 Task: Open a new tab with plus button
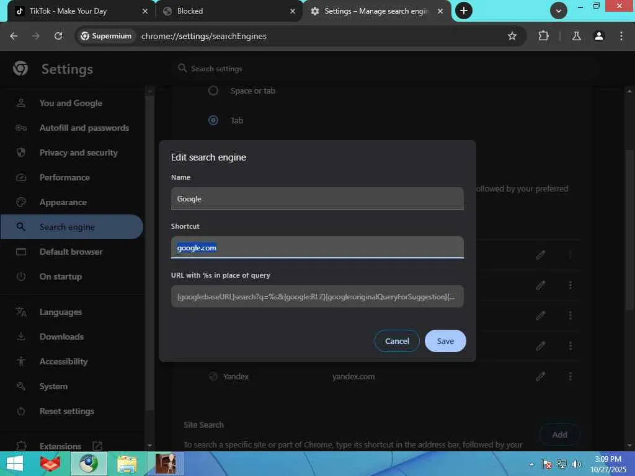(464, 11)
